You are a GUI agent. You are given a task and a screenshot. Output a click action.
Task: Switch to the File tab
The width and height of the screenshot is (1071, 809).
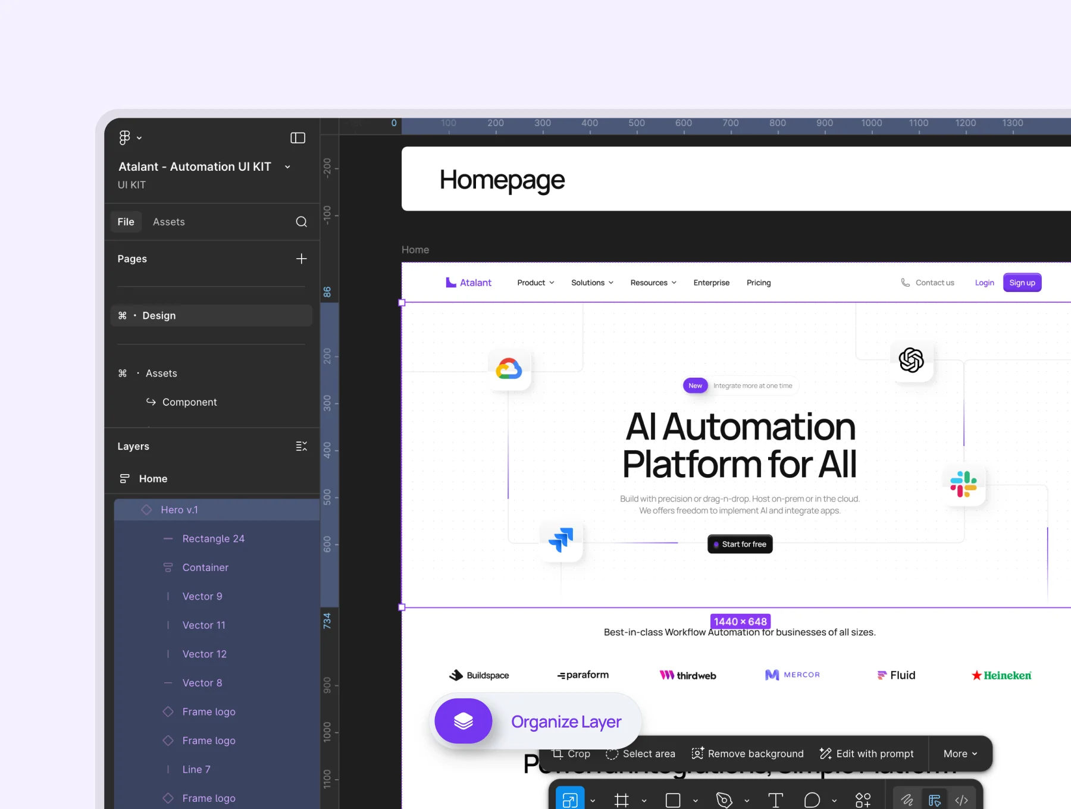click(x=126, y=222)
